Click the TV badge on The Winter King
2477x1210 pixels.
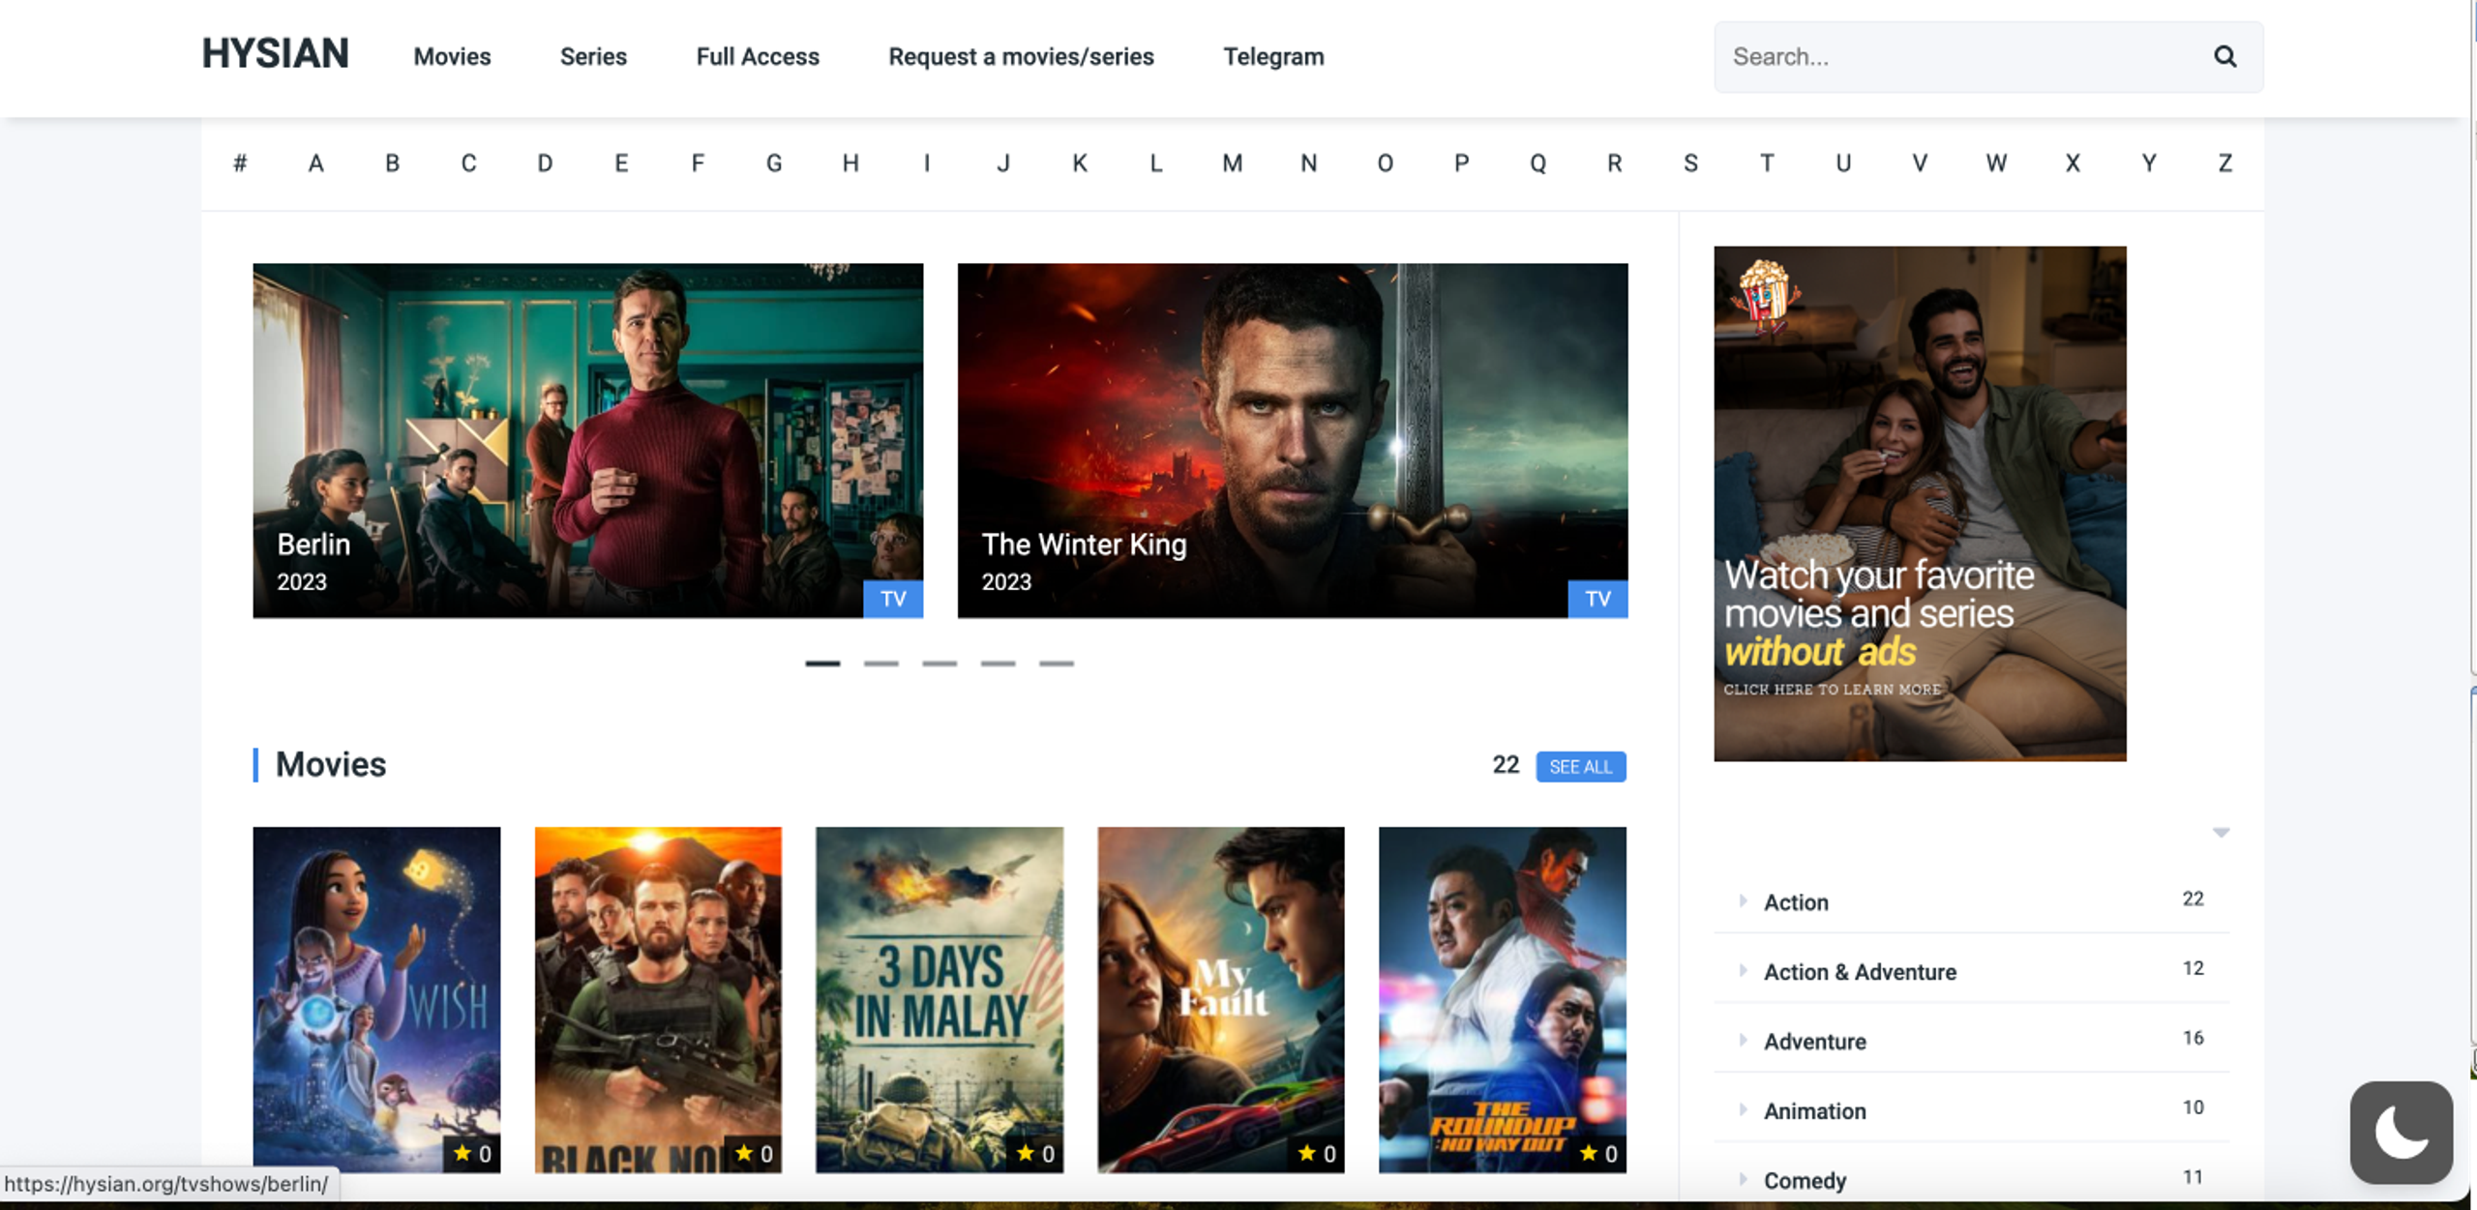[x=1597, y=599]
